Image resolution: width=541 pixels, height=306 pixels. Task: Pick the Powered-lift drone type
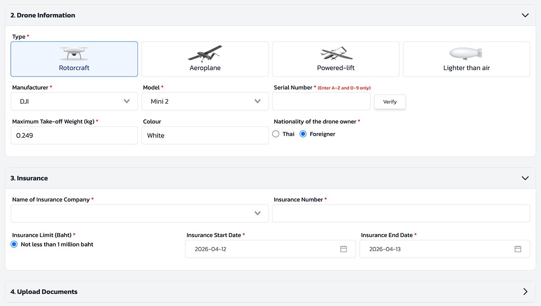point(335,59)
